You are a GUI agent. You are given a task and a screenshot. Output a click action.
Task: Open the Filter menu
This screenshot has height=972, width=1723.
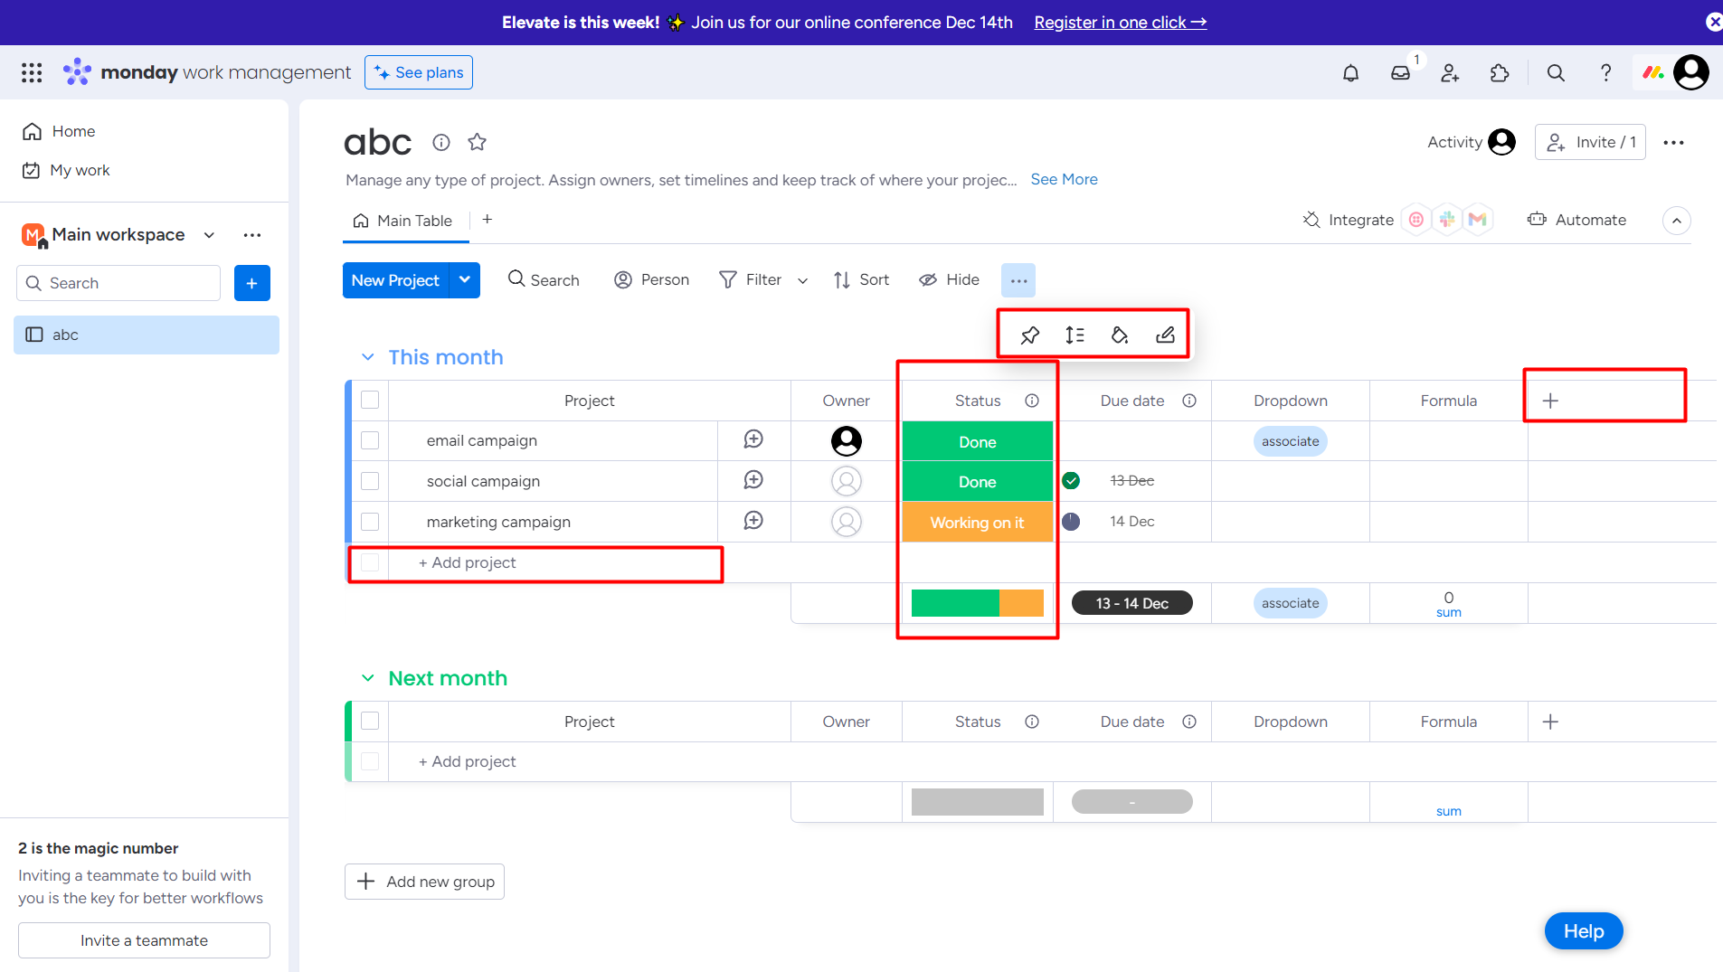[750, 279]
